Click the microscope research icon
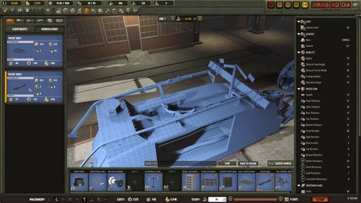361x203 pixels. pyautogui.click(x=80, y=11)
